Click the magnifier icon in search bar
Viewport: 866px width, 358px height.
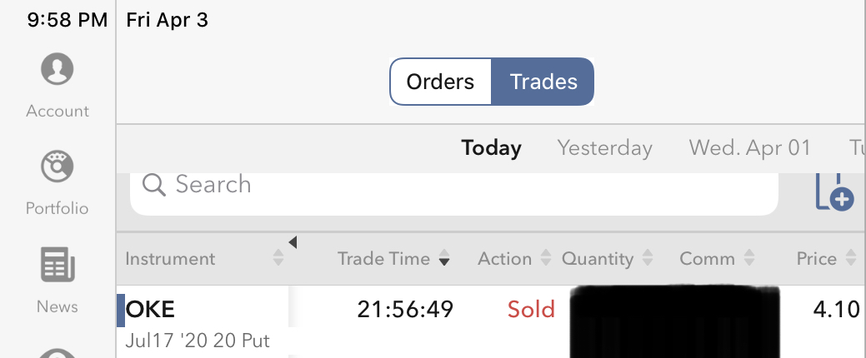pyautogui.click(x=154, y=185)
